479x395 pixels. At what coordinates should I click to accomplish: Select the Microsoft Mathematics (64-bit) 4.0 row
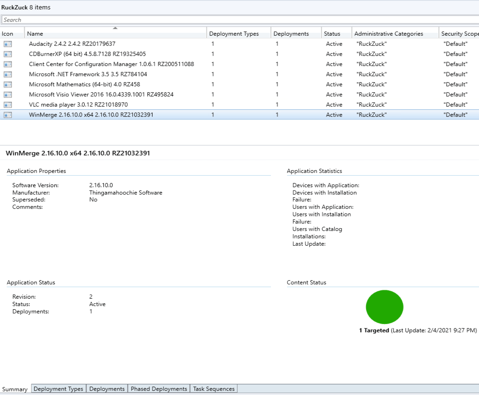point(84,84)
